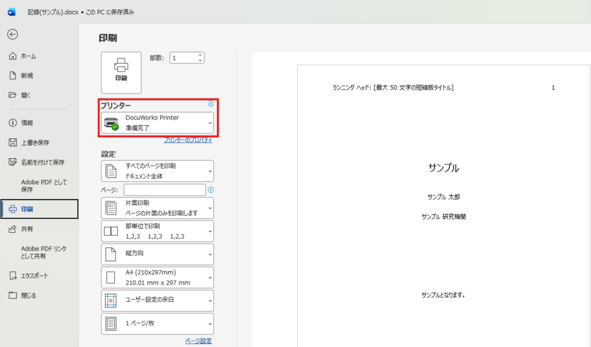Click サンプル 太郎 in preview

[444, 197]
